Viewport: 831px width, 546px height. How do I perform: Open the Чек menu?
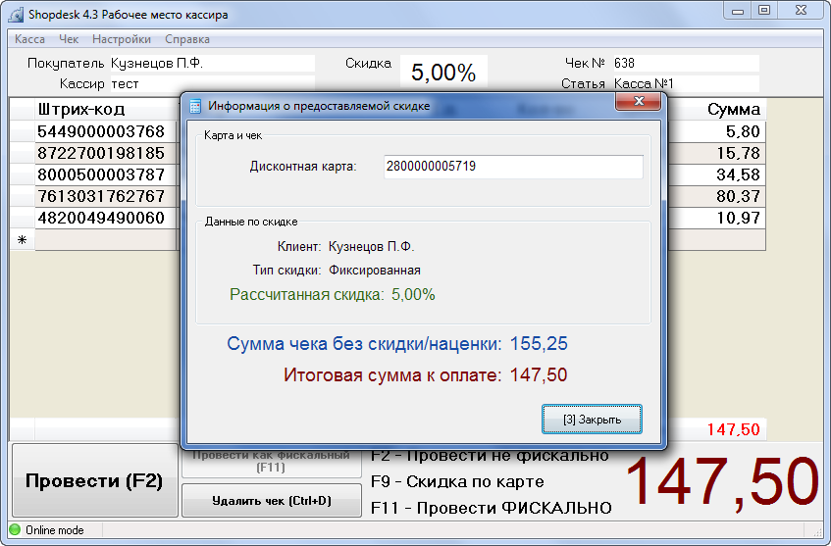click(69, 39)
